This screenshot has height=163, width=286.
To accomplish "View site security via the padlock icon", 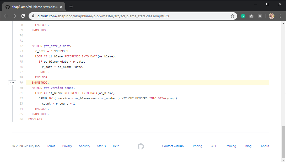I will [33, 16].
